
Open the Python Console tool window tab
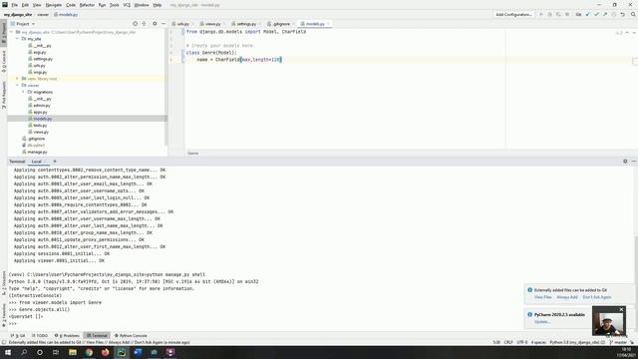point(131,336)
